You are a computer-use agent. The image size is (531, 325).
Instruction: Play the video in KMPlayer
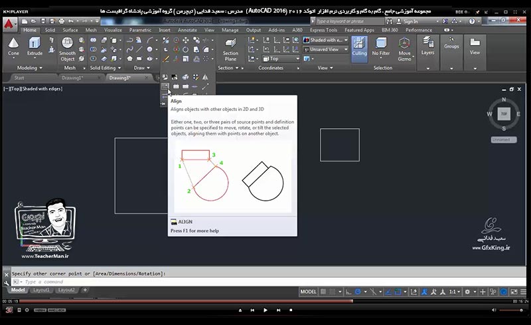coord(265,310)
